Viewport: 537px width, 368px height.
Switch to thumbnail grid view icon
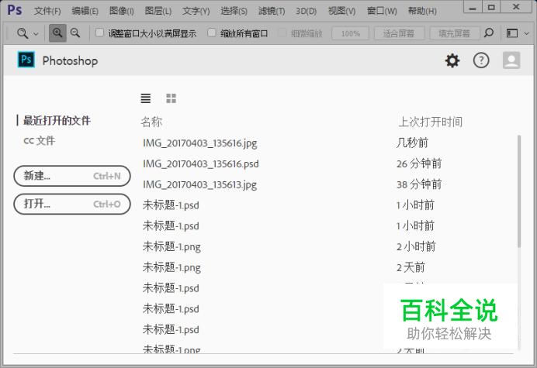pyautogui.click(x=171, y=98)
